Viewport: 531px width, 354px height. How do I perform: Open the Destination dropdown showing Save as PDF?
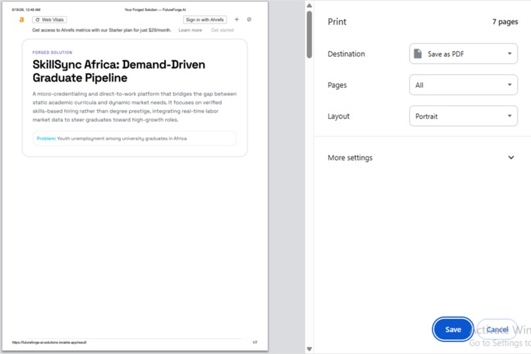tap(463, 54)
